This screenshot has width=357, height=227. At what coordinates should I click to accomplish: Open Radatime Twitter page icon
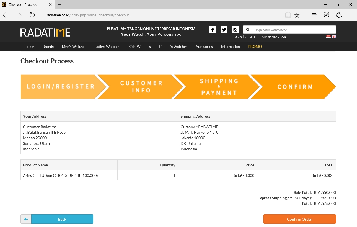pos(224,30)
